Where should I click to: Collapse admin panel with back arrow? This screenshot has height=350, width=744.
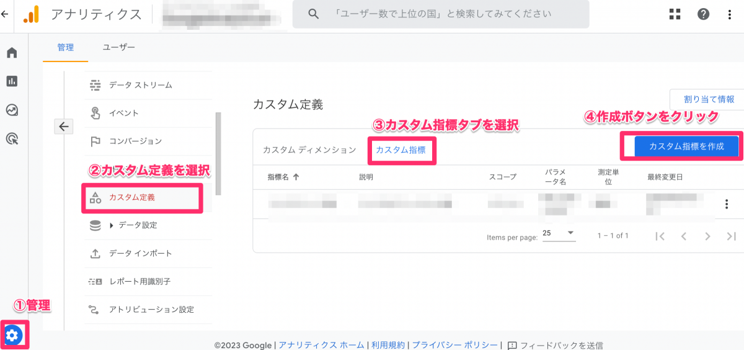(64, 127)
